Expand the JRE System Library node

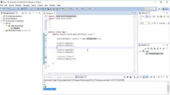(x=4, y=31)
